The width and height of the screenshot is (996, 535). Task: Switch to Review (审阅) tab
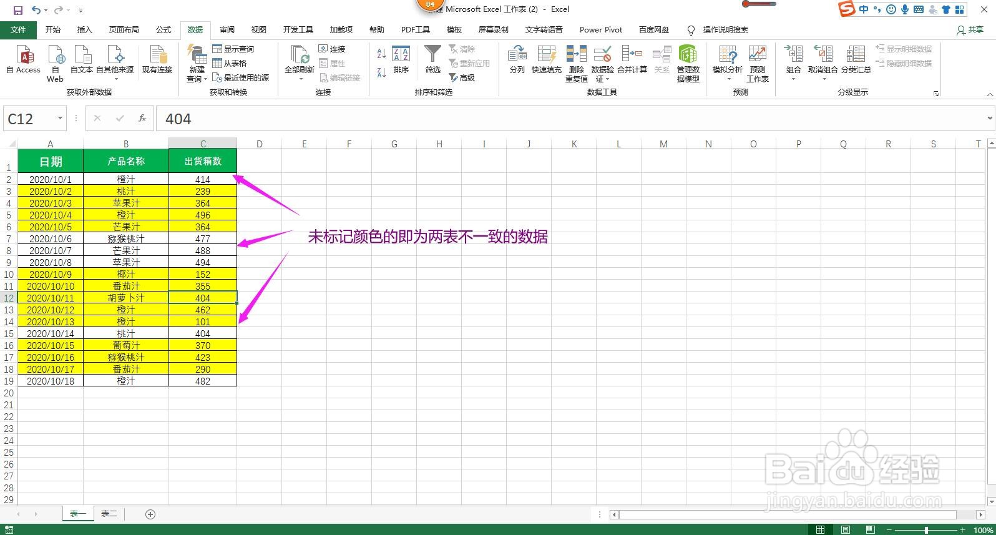227,29
